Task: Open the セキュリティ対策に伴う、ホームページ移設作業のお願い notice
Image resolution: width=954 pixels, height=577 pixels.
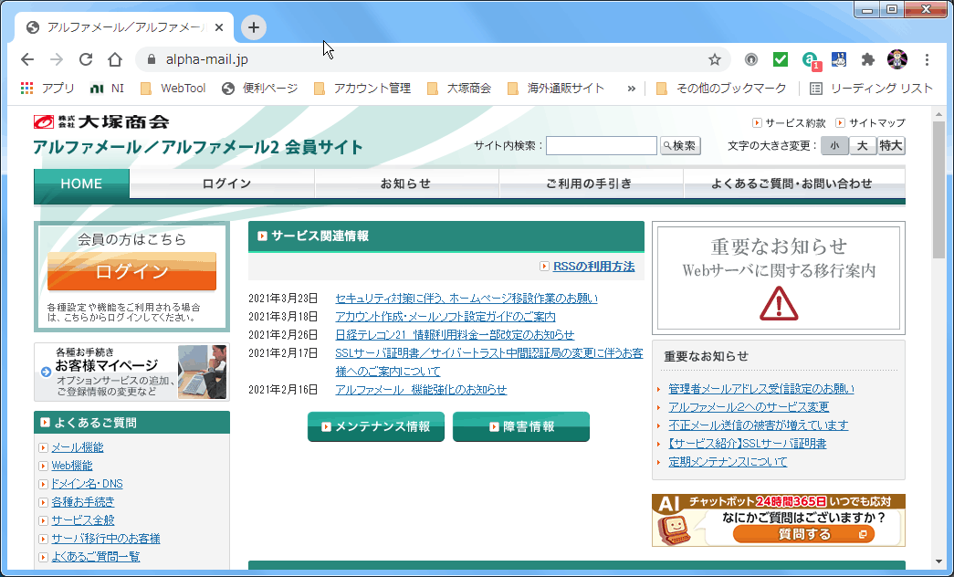Action: (x=467, y=299)
